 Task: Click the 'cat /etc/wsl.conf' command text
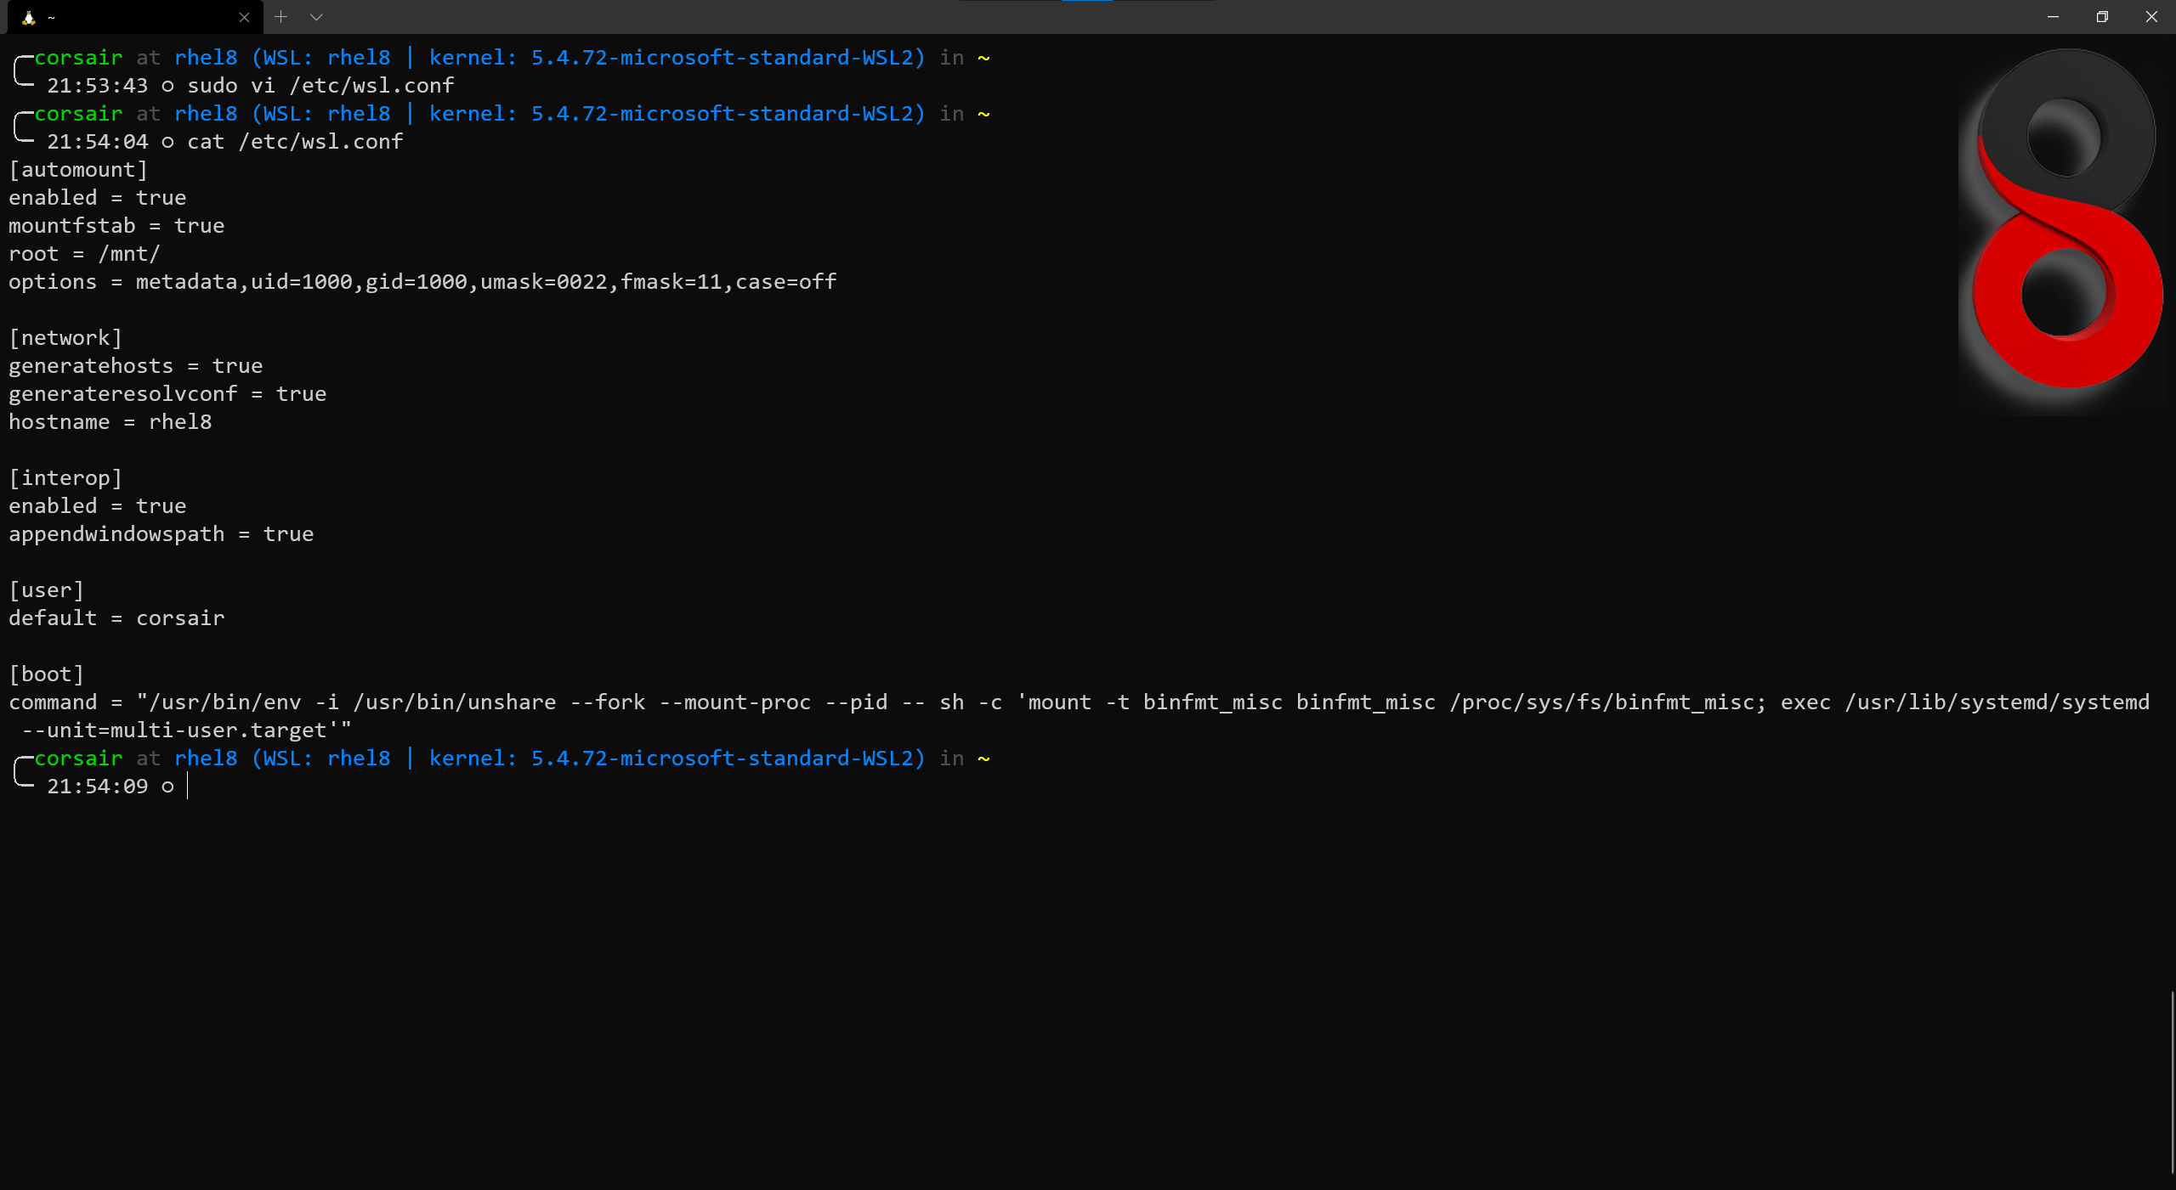[x=295, y=142]
